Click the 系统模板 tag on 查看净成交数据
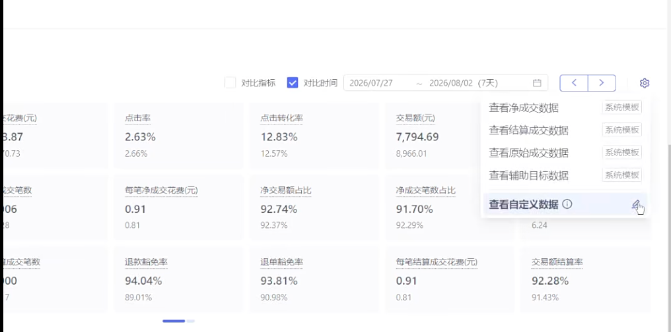This screenshot has height=332, width=671. coord(621,107)
